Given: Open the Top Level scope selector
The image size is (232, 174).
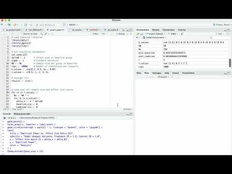Looking at the screenshot, I should coord(18,109).
